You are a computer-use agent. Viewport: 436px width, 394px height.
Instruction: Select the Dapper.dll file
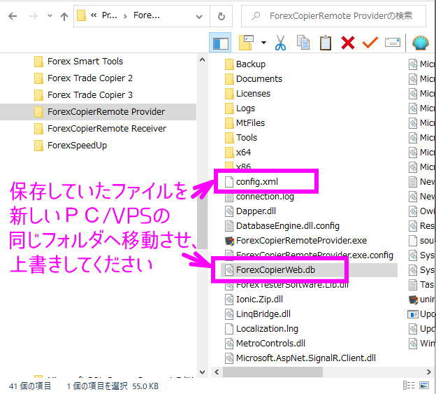coord(251,211)
